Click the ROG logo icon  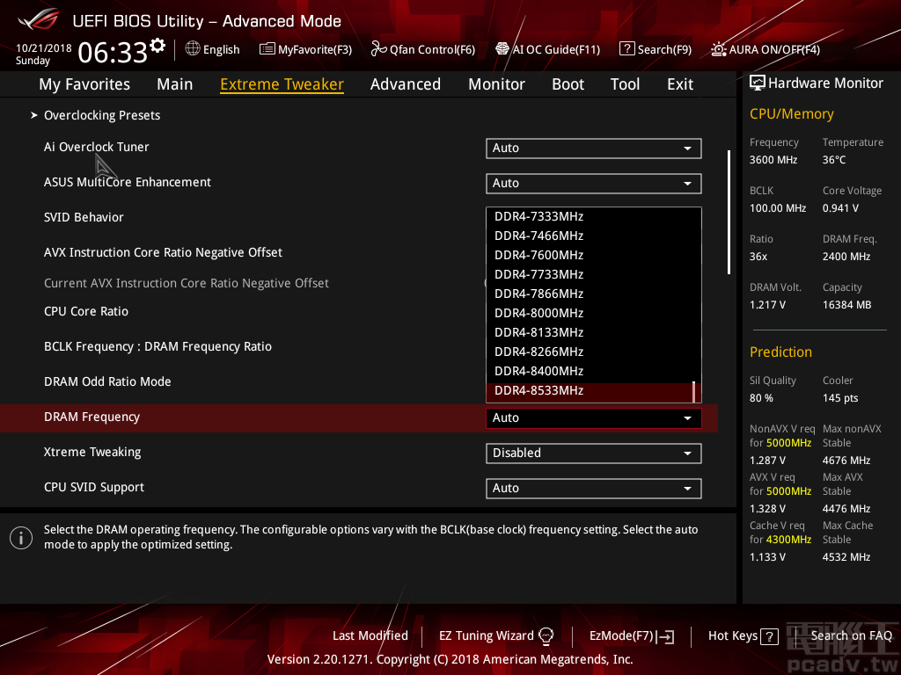pyautogui.click(x=39, y=20)
